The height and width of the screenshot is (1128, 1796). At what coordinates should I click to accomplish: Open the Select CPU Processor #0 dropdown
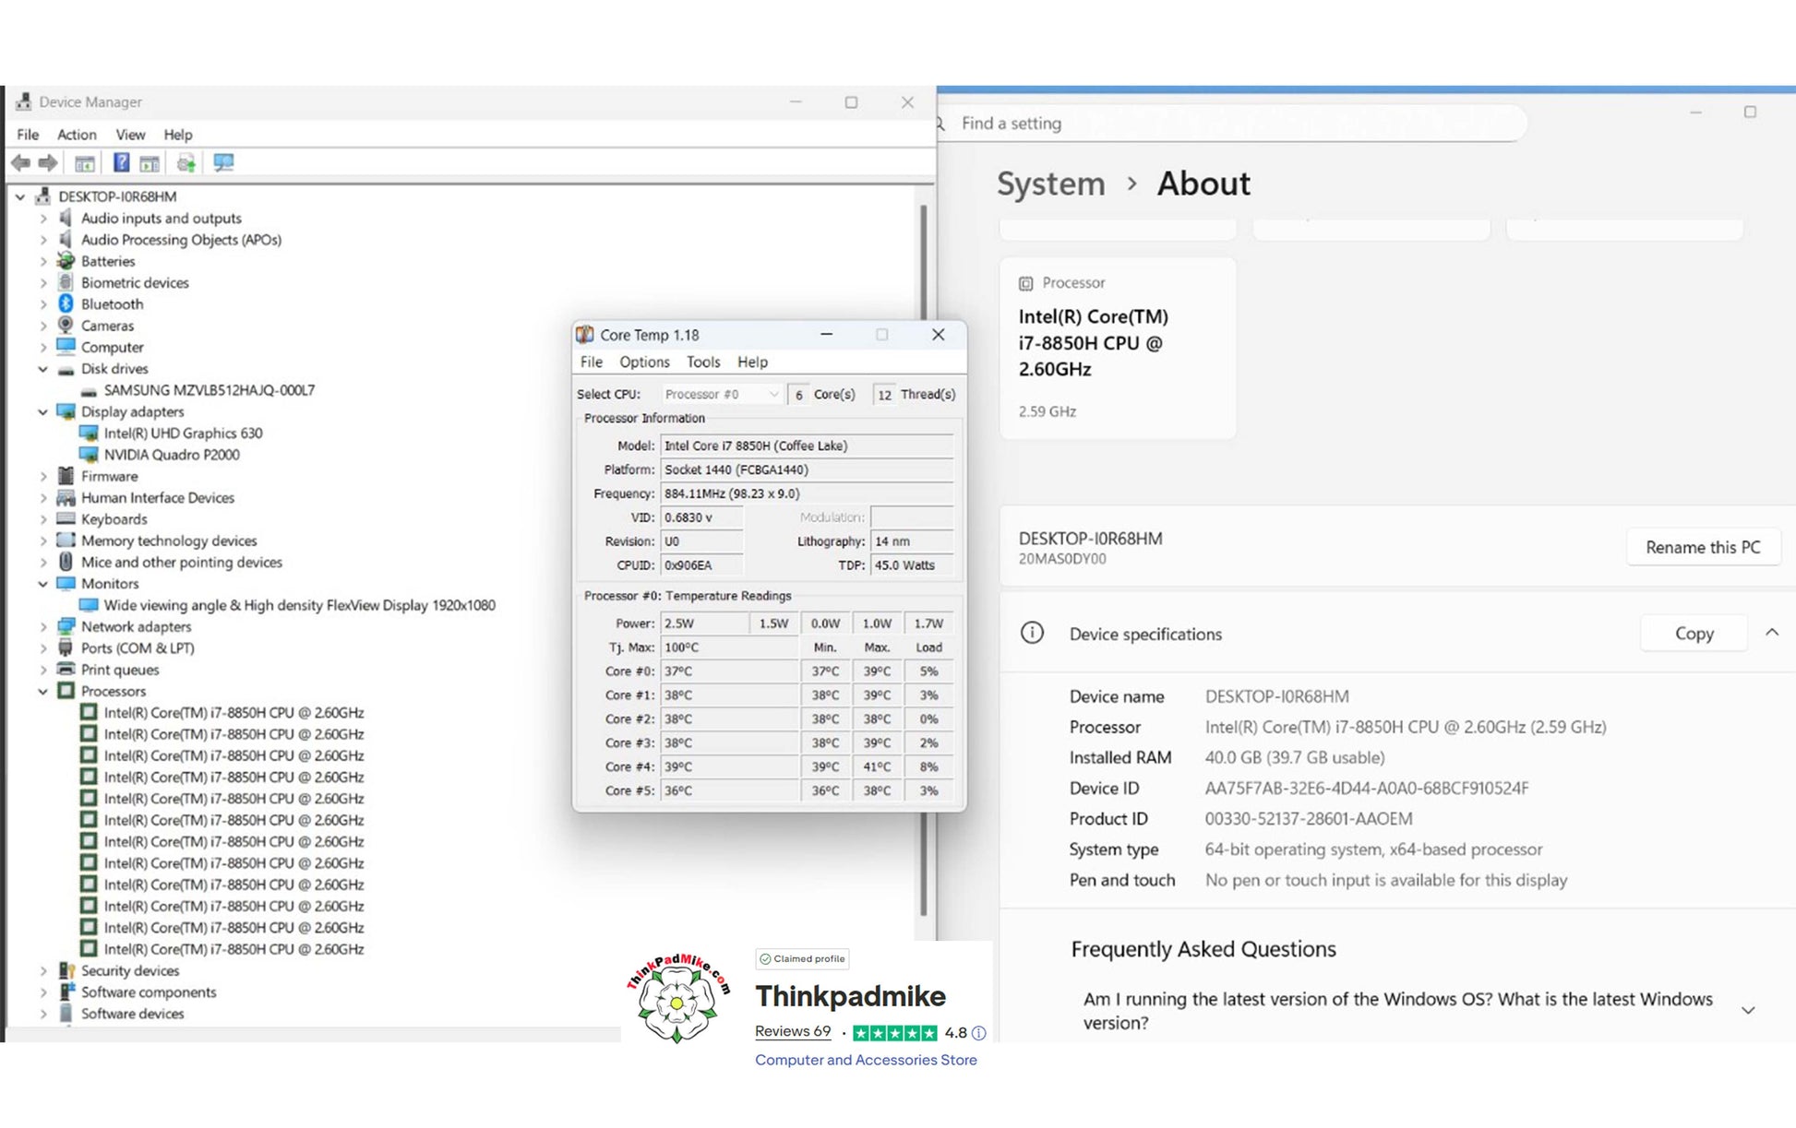coord(722,395)
